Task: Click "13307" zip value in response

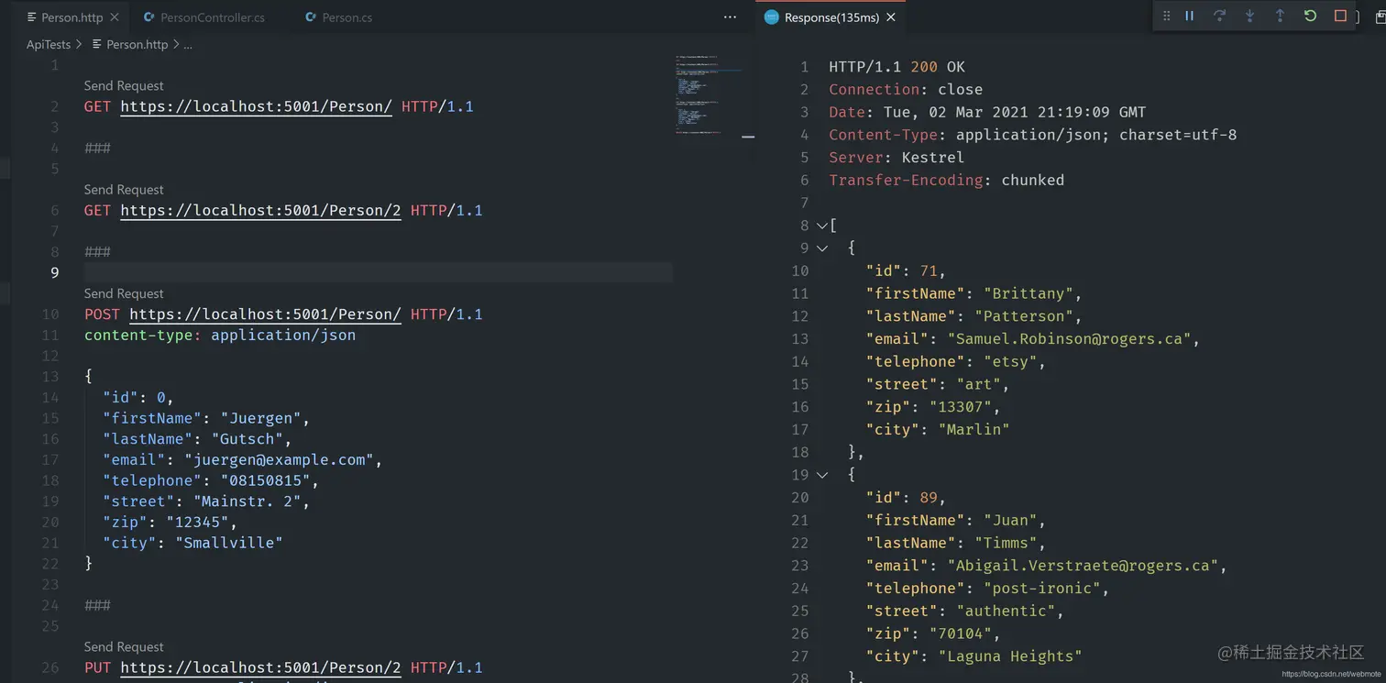Action: coord(961,407)
